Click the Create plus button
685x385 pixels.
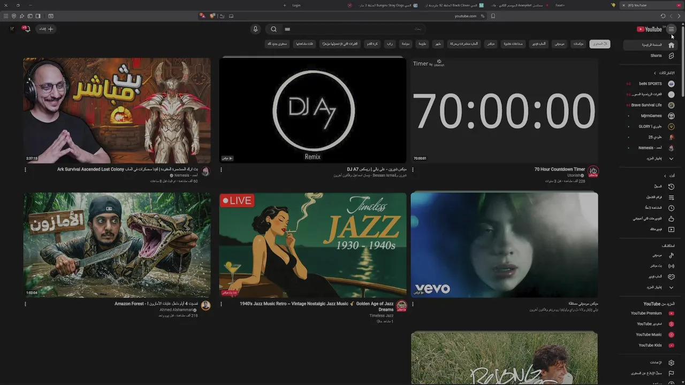[x=46, y=29]
